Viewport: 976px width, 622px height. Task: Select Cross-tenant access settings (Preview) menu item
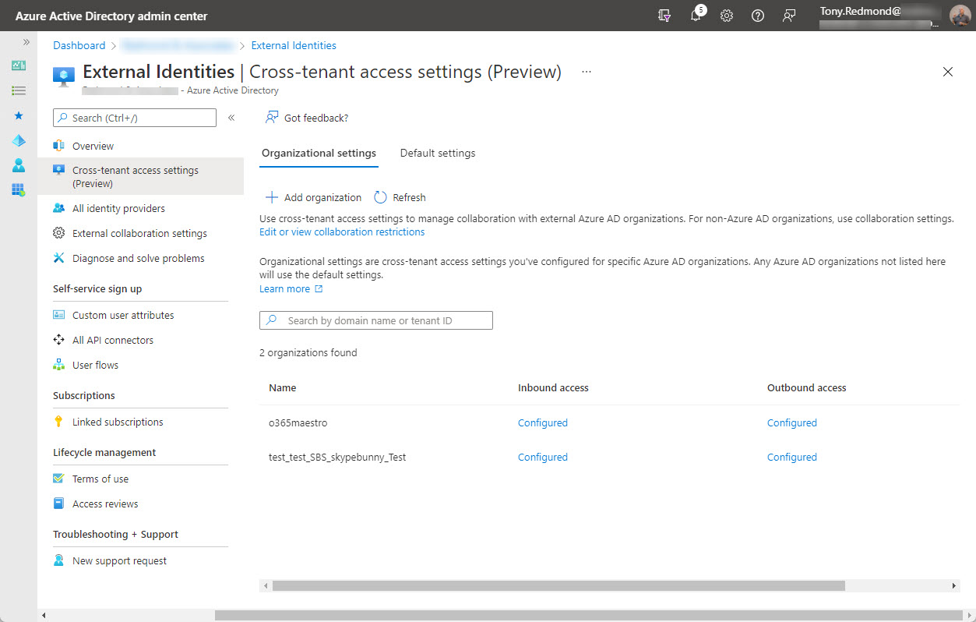pos(140,176)
